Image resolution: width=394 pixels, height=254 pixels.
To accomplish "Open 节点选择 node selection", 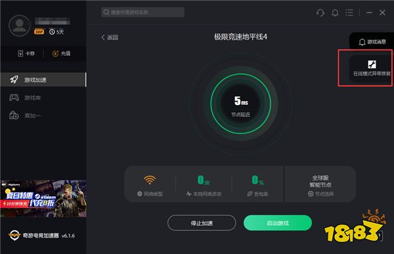I will coord(321,194).
